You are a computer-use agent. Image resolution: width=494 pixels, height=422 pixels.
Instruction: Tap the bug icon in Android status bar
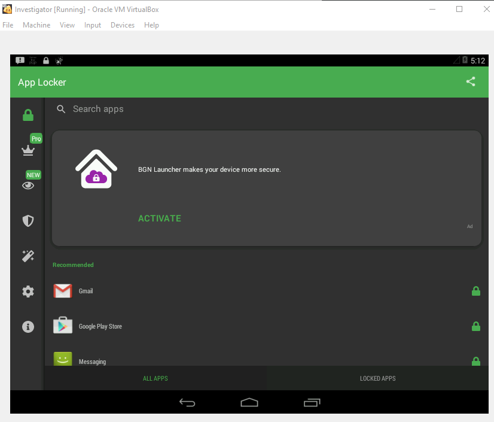coord(59,60)
